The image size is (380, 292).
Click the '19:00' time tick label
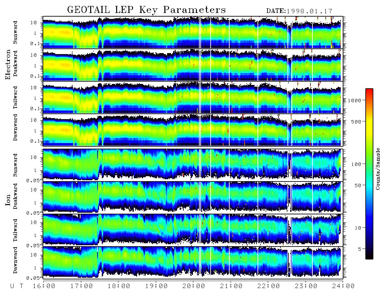156,286
